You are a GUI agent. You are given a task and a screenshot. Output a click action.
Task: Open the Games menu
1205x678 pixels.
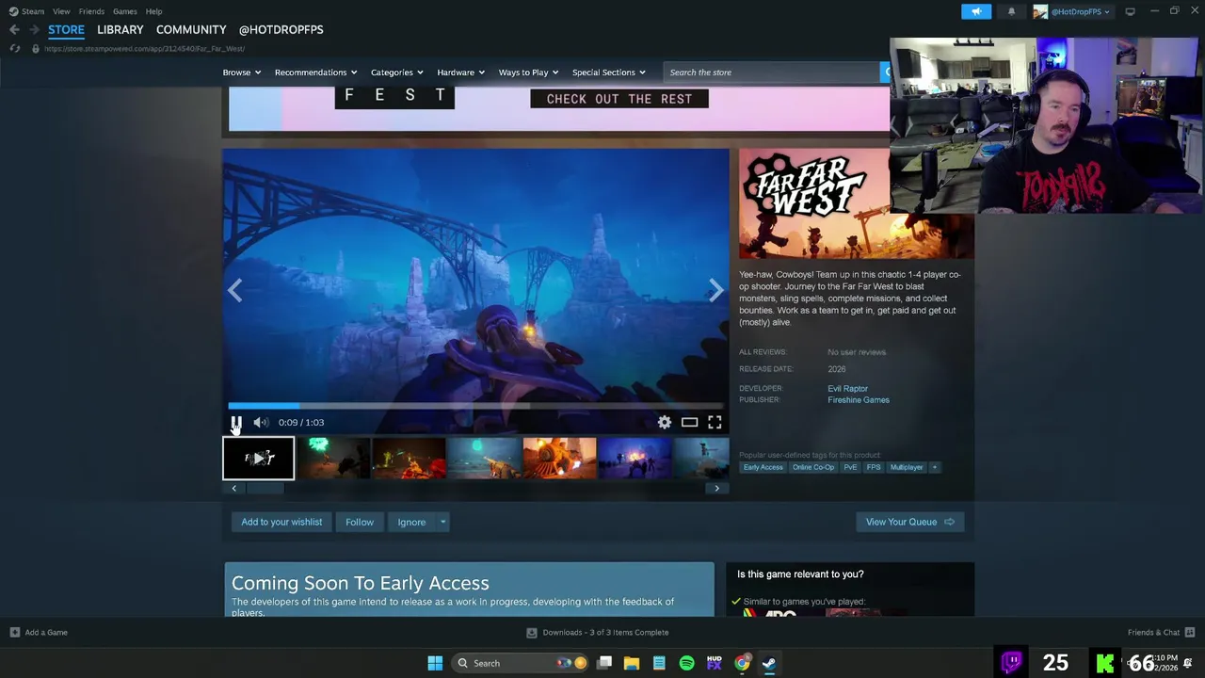point(125,11)
